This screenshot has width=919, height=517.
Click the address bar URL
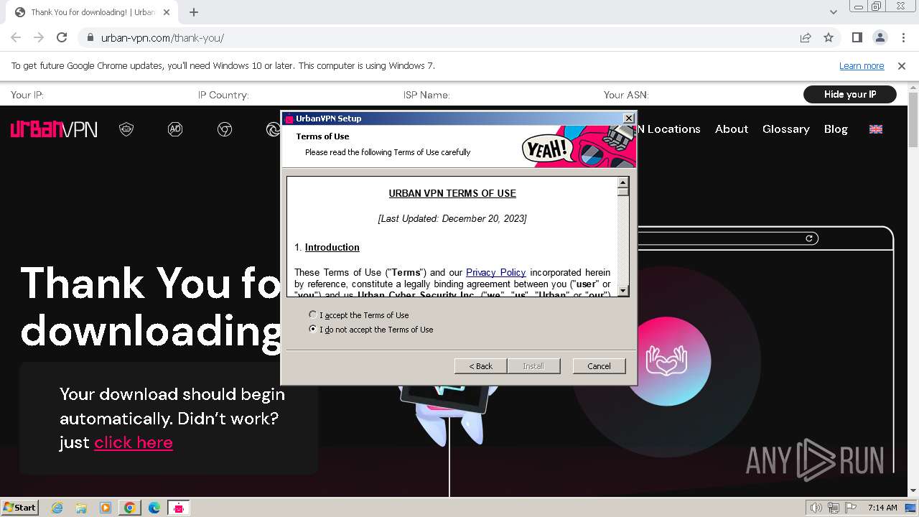tap(162, 38)
